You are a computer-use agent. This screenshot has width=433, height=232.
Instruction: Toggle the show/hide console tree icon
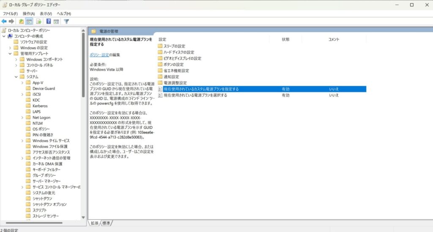click(29, 21)
